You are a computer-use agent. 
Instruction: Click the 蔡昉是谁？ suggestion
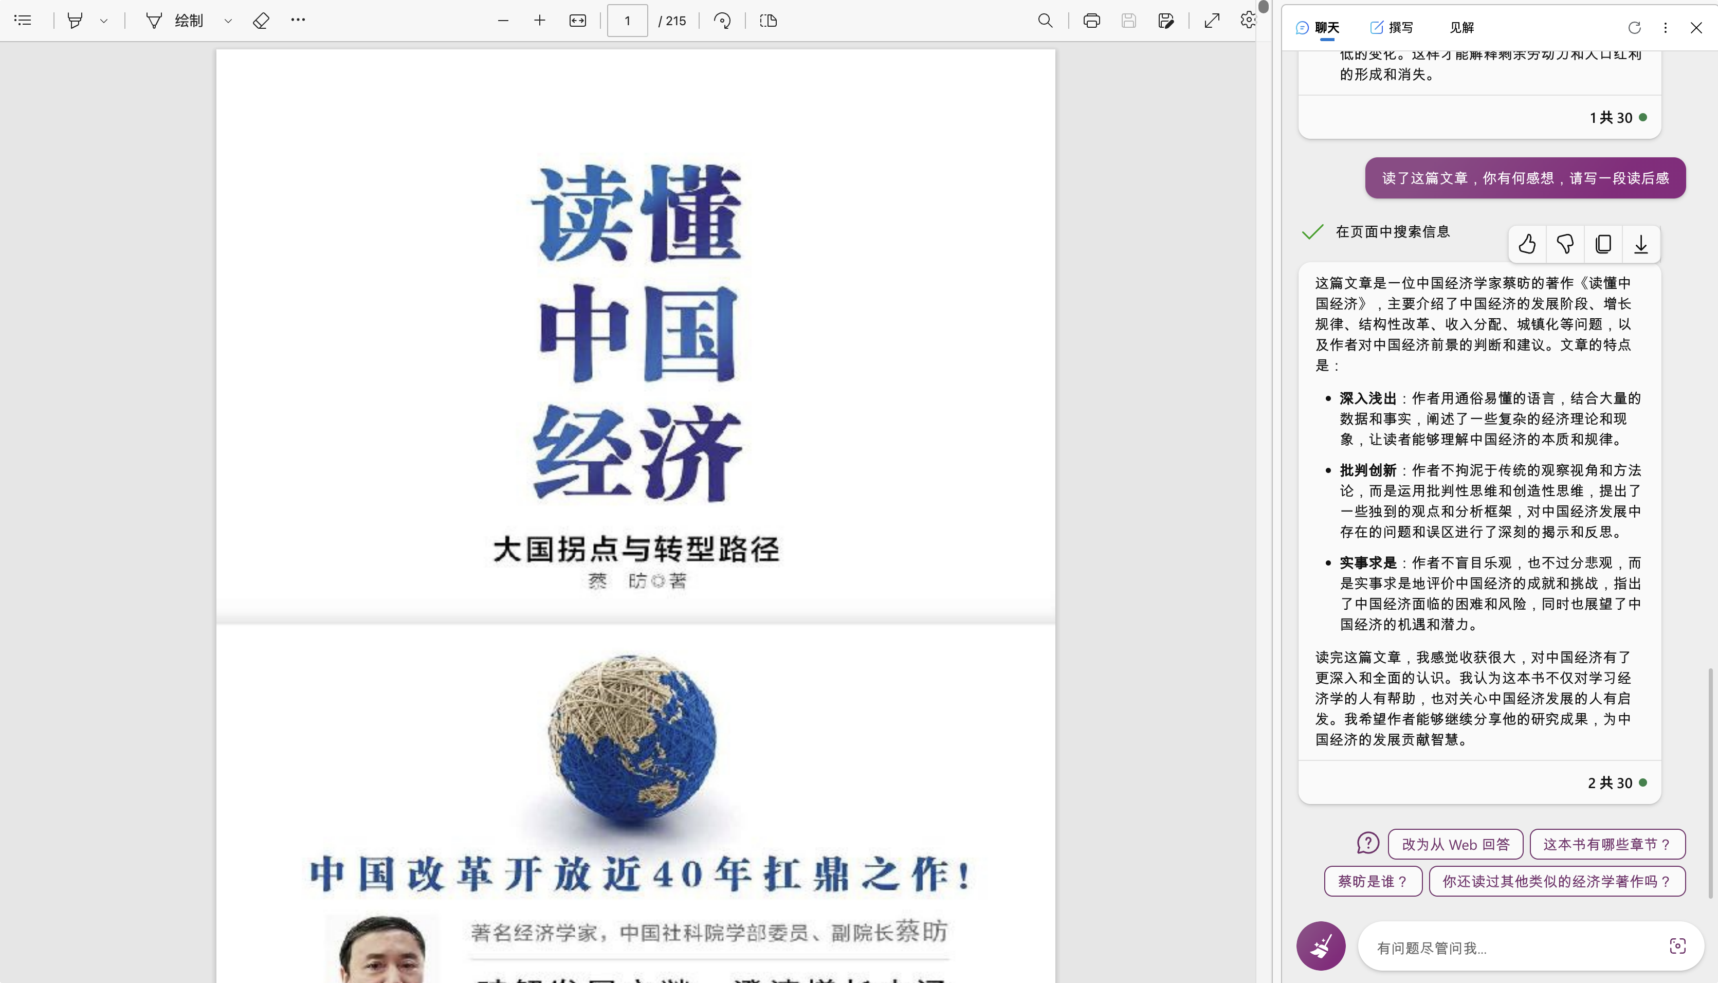point(1373,881)
